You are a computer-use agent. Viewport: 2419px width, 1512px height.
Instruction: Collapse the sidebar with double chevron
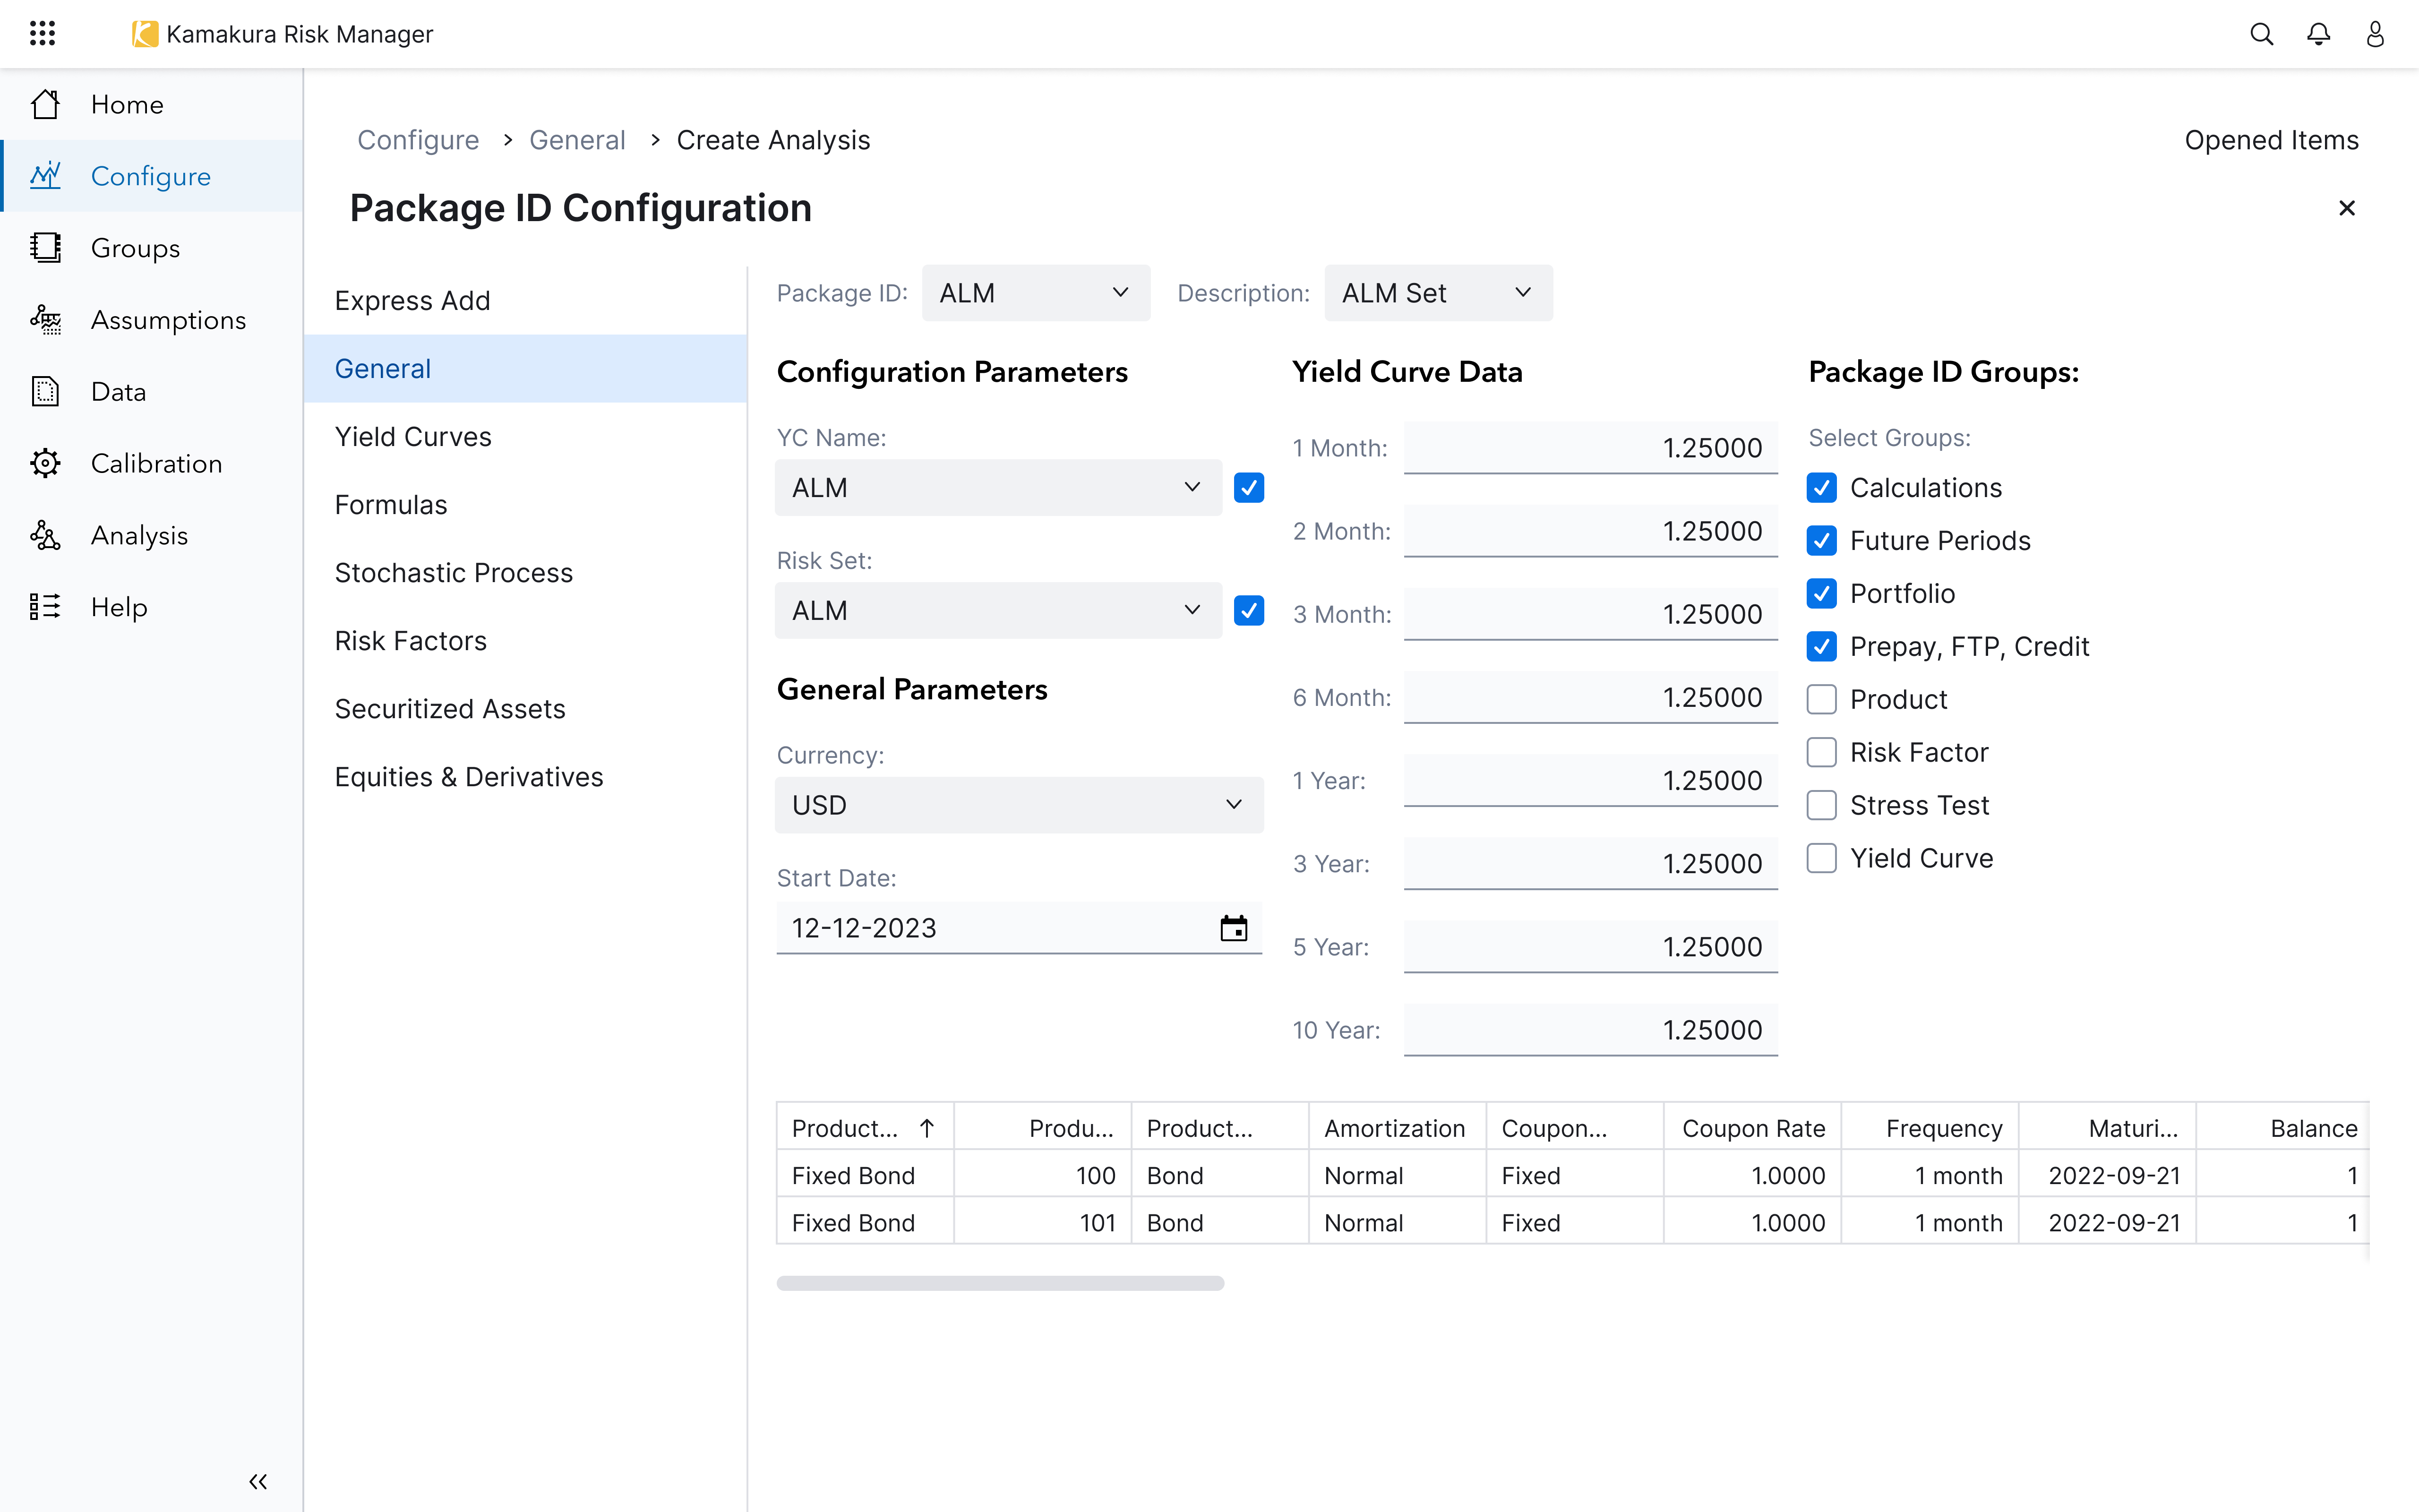[x=258, y=1481]
